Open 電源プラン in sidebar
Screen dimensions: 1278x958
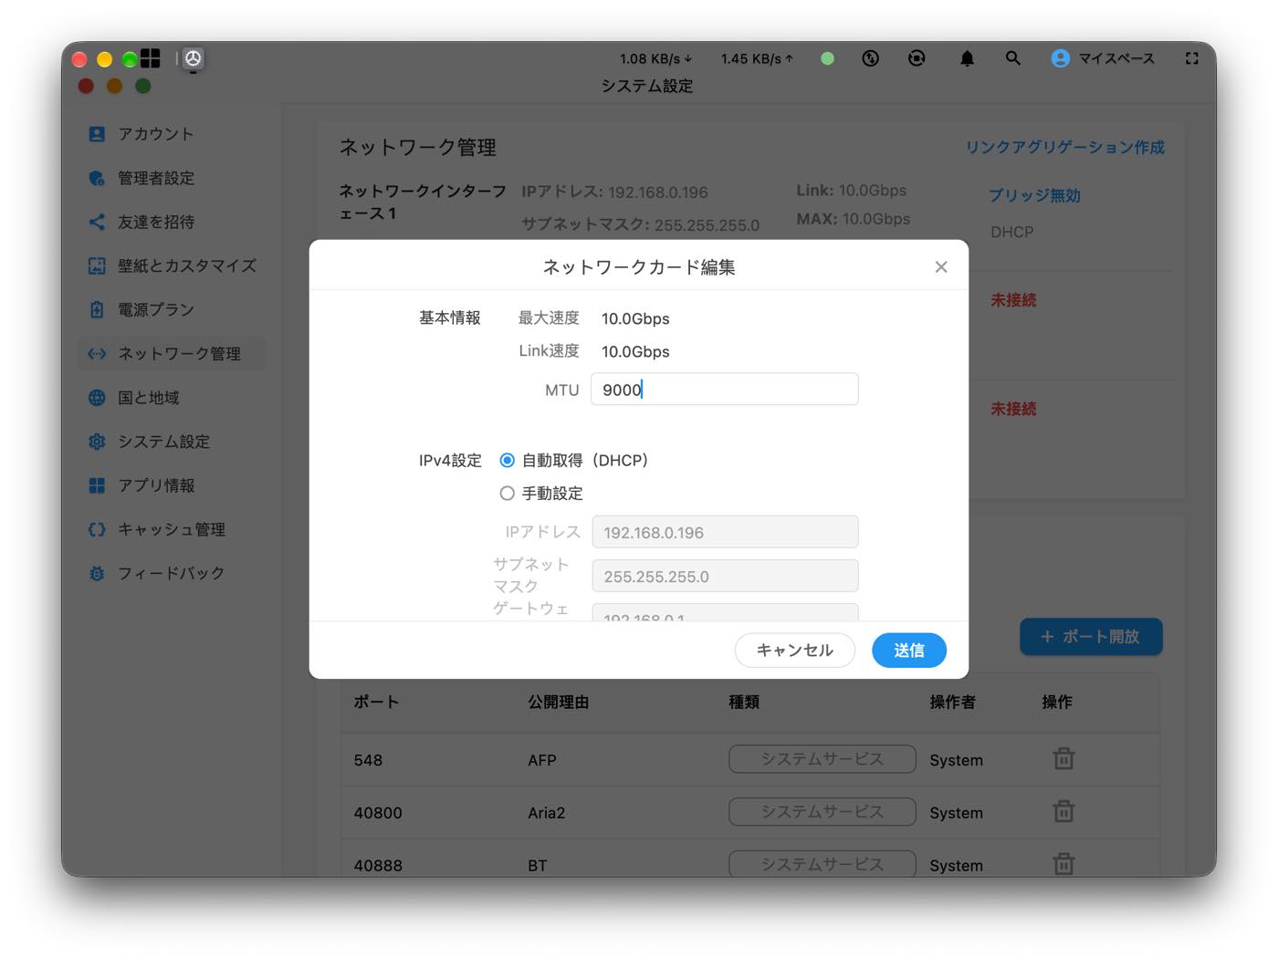(x=173, y=309)
